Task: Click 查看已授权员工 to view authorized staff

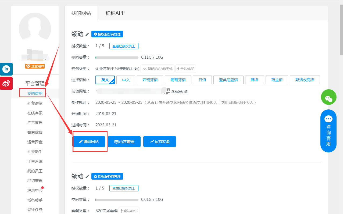Action: [x=124, y=46]
